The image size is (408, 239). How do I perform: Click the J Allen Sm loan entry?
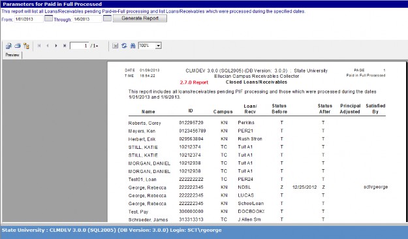coord(249,219)
